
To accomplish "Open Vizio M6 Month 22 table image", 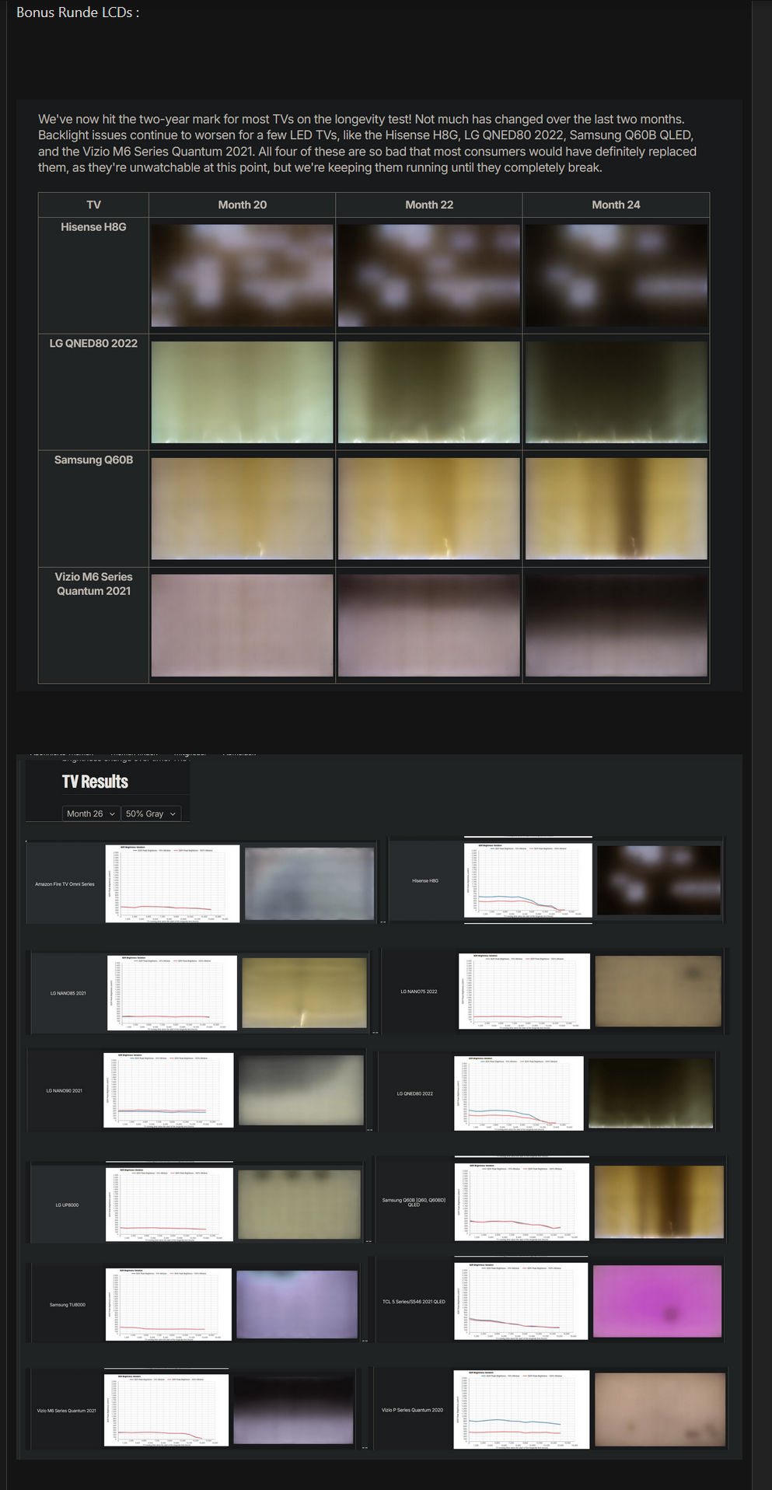I will pyautogui.click(x=429, y=625).
